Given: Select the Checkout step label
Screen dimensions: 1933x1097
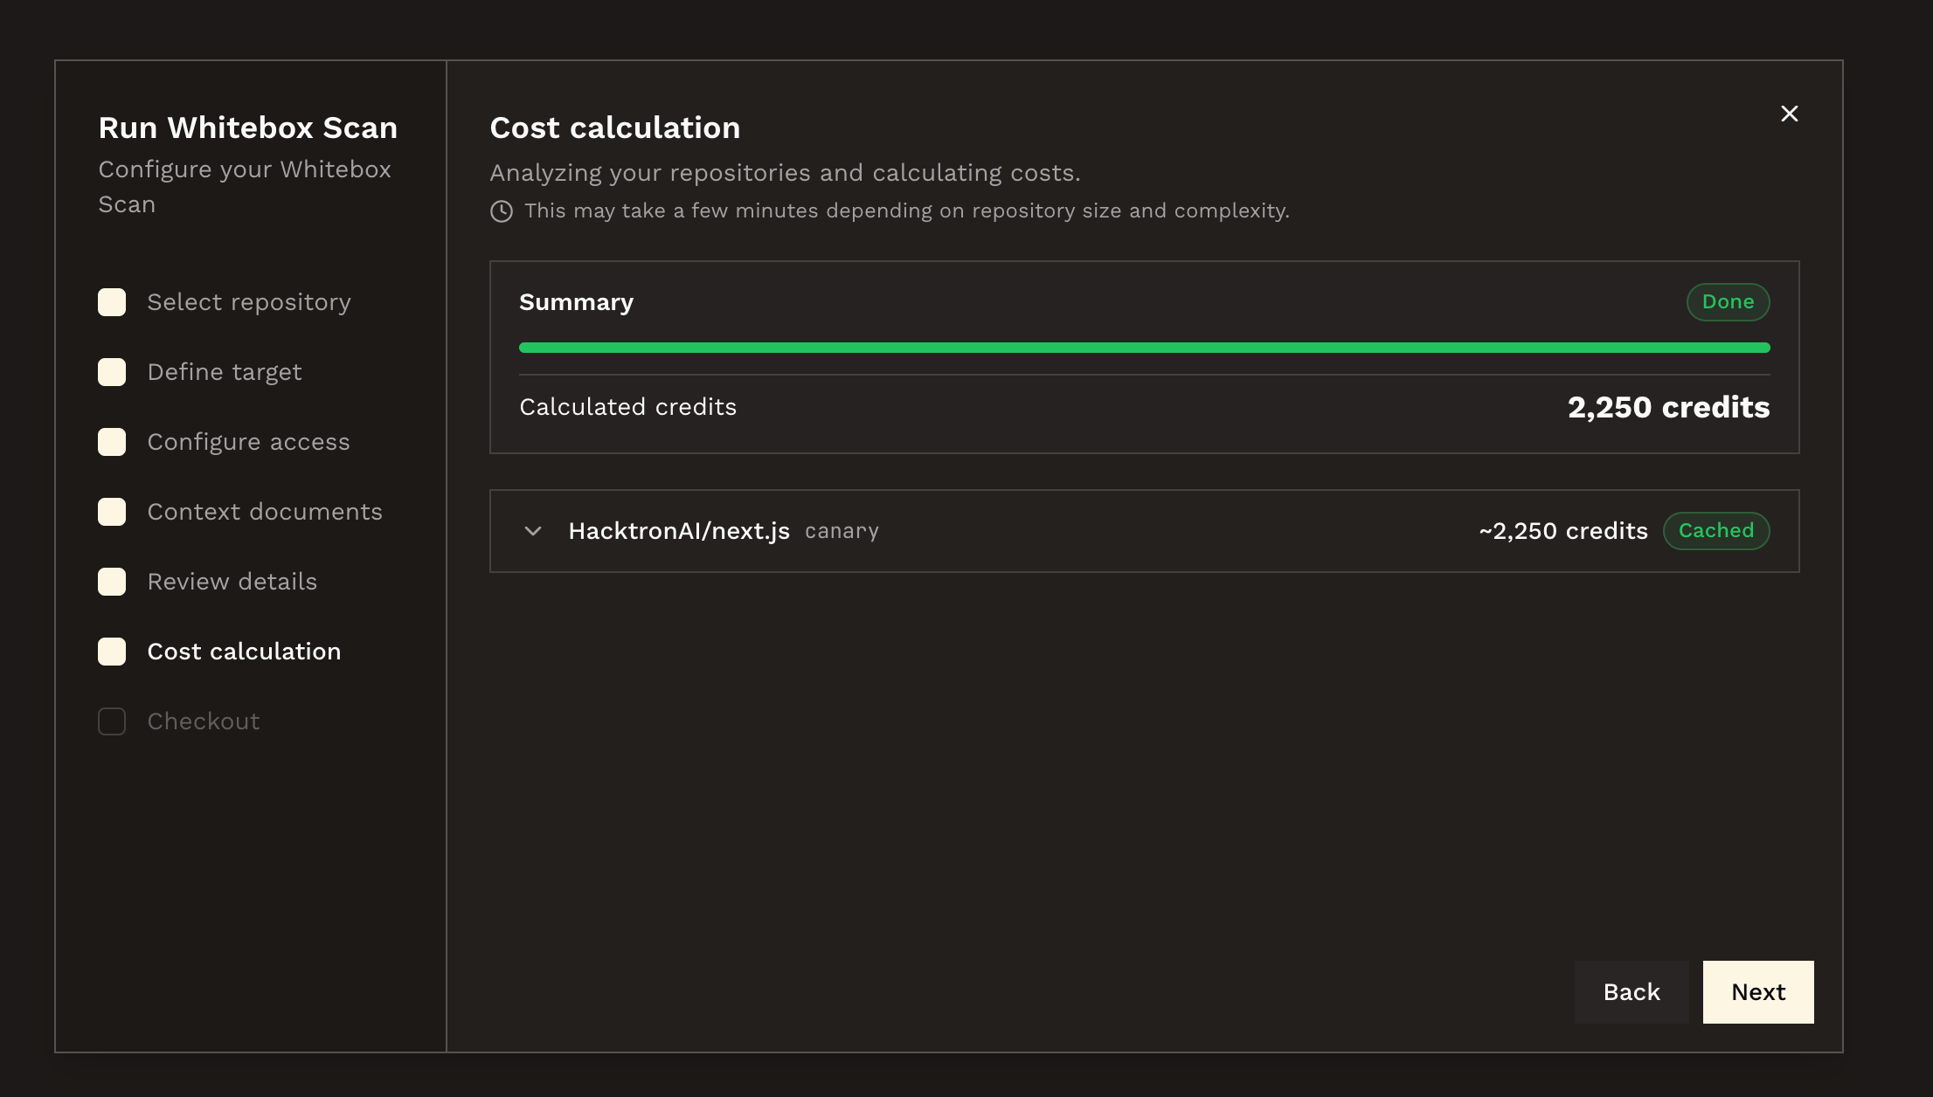Looking at the screenshot, I should point(204,721).
